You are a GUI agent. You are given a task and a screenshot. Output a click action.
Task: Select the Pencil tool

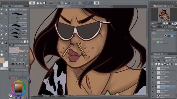pos(6,26)
